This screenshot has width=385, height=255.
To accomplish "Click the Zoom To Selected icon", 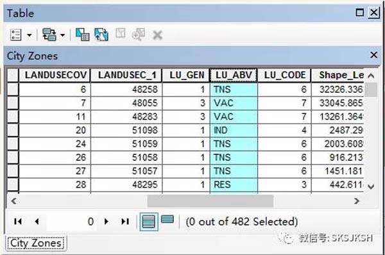I will tap(139, 35).
